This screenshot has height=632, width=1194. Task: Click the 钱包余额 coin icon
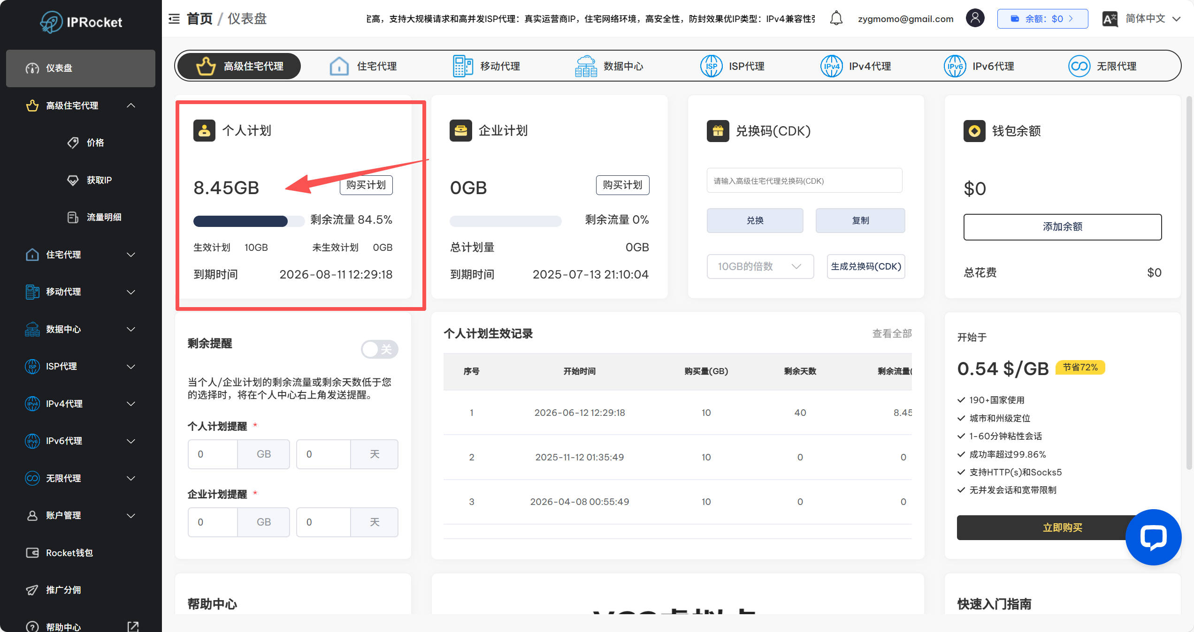[x=974, y=131]
